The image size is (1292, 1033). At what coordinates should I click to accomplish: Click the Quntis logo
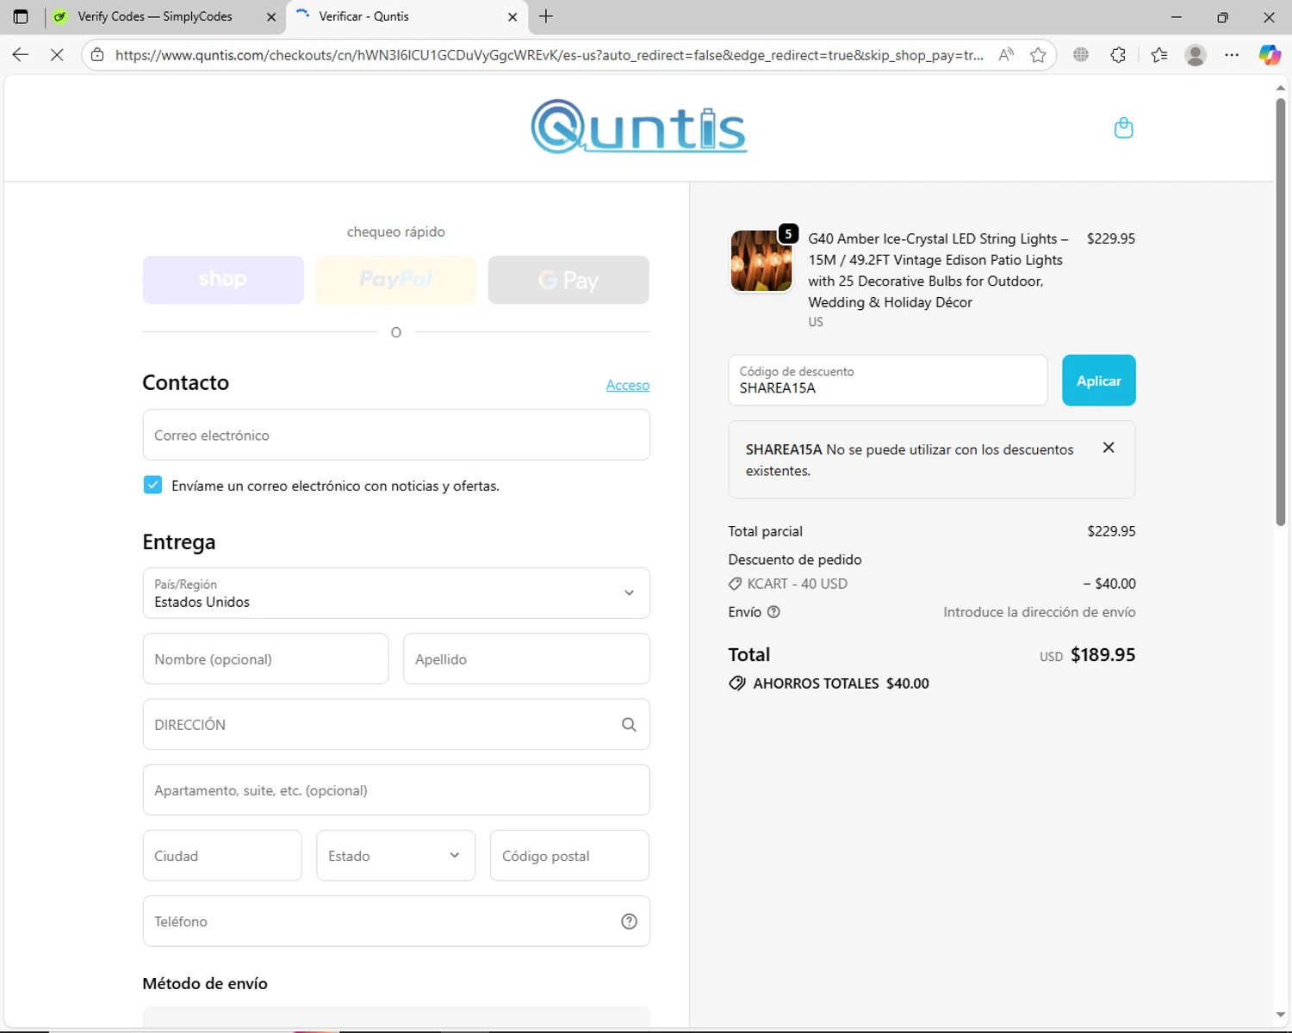click(638, 127)
